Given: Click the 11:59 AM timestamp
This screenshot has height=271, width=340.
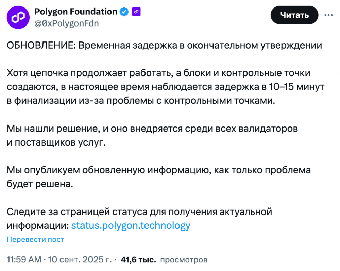Looking at the screenshot, I should coord(24,259).
